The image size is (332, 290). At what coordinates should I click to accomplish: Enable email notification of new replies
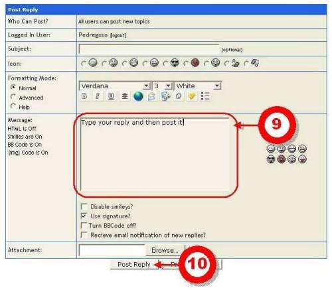[x=84, y=235]
